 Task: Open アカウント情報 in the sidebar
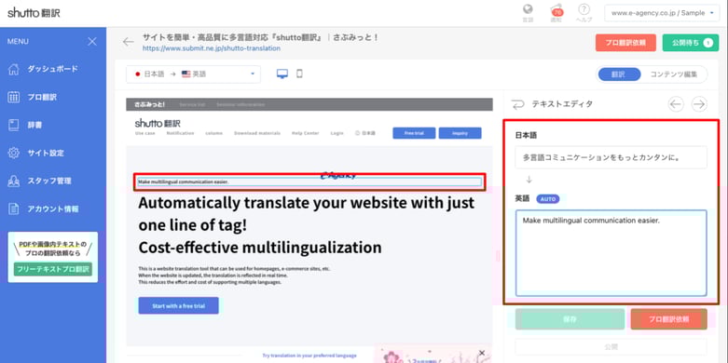tap(52, 209)
